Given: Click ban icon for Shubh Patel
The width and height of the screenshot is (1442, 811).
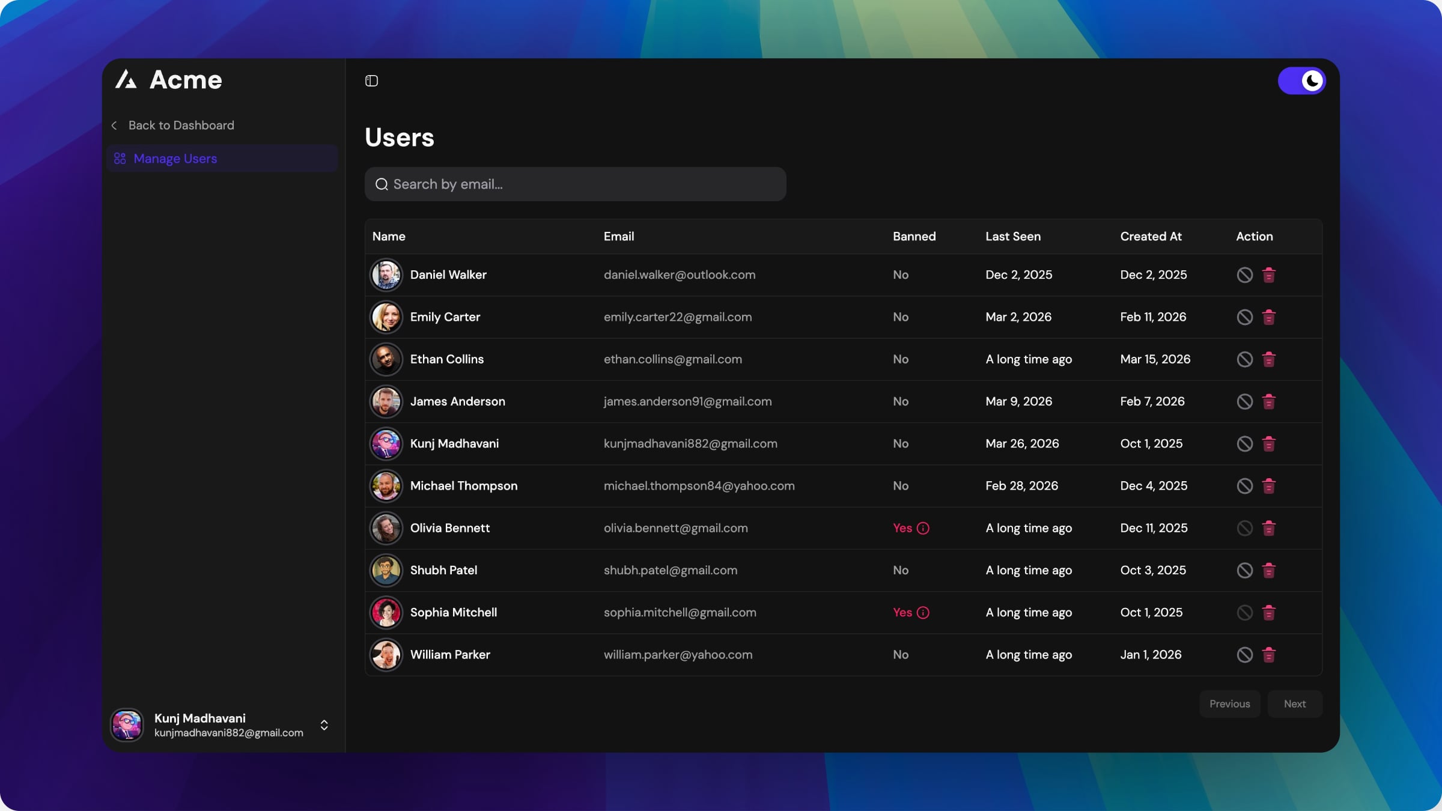Looking at the screenshot, I should tap(1244, 571).
